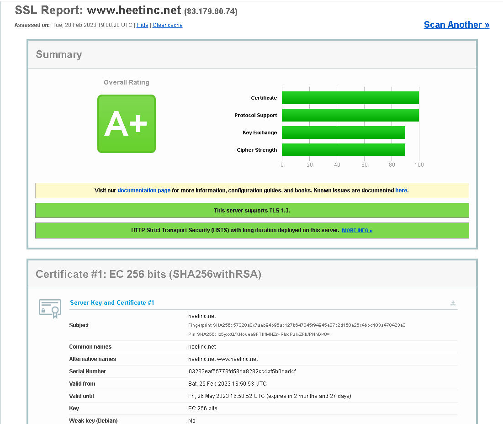This screenshot has width=503, height=424.
Task: Click the certificate illustration icon
Action: [50, 308]
